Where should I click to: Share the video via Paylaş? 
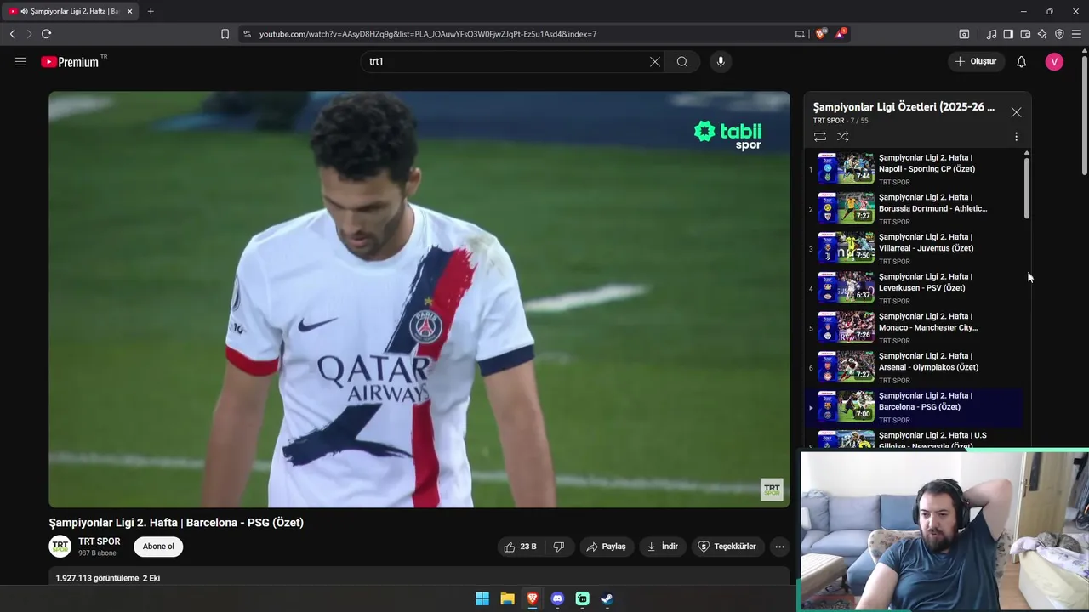tap(606, 547)
